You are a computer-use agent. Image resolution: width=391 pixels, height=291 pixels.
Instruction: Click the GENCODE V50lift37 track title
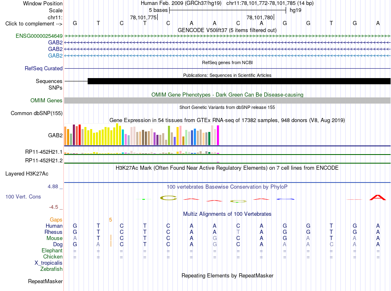[227, 30]
